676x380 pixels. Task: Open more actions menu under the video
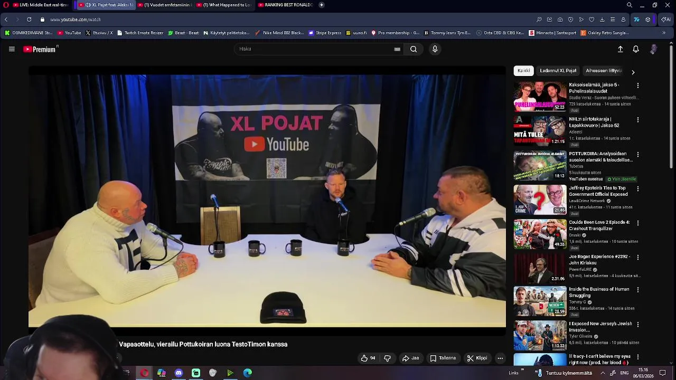pyautogui.click(x=500, y=358)
